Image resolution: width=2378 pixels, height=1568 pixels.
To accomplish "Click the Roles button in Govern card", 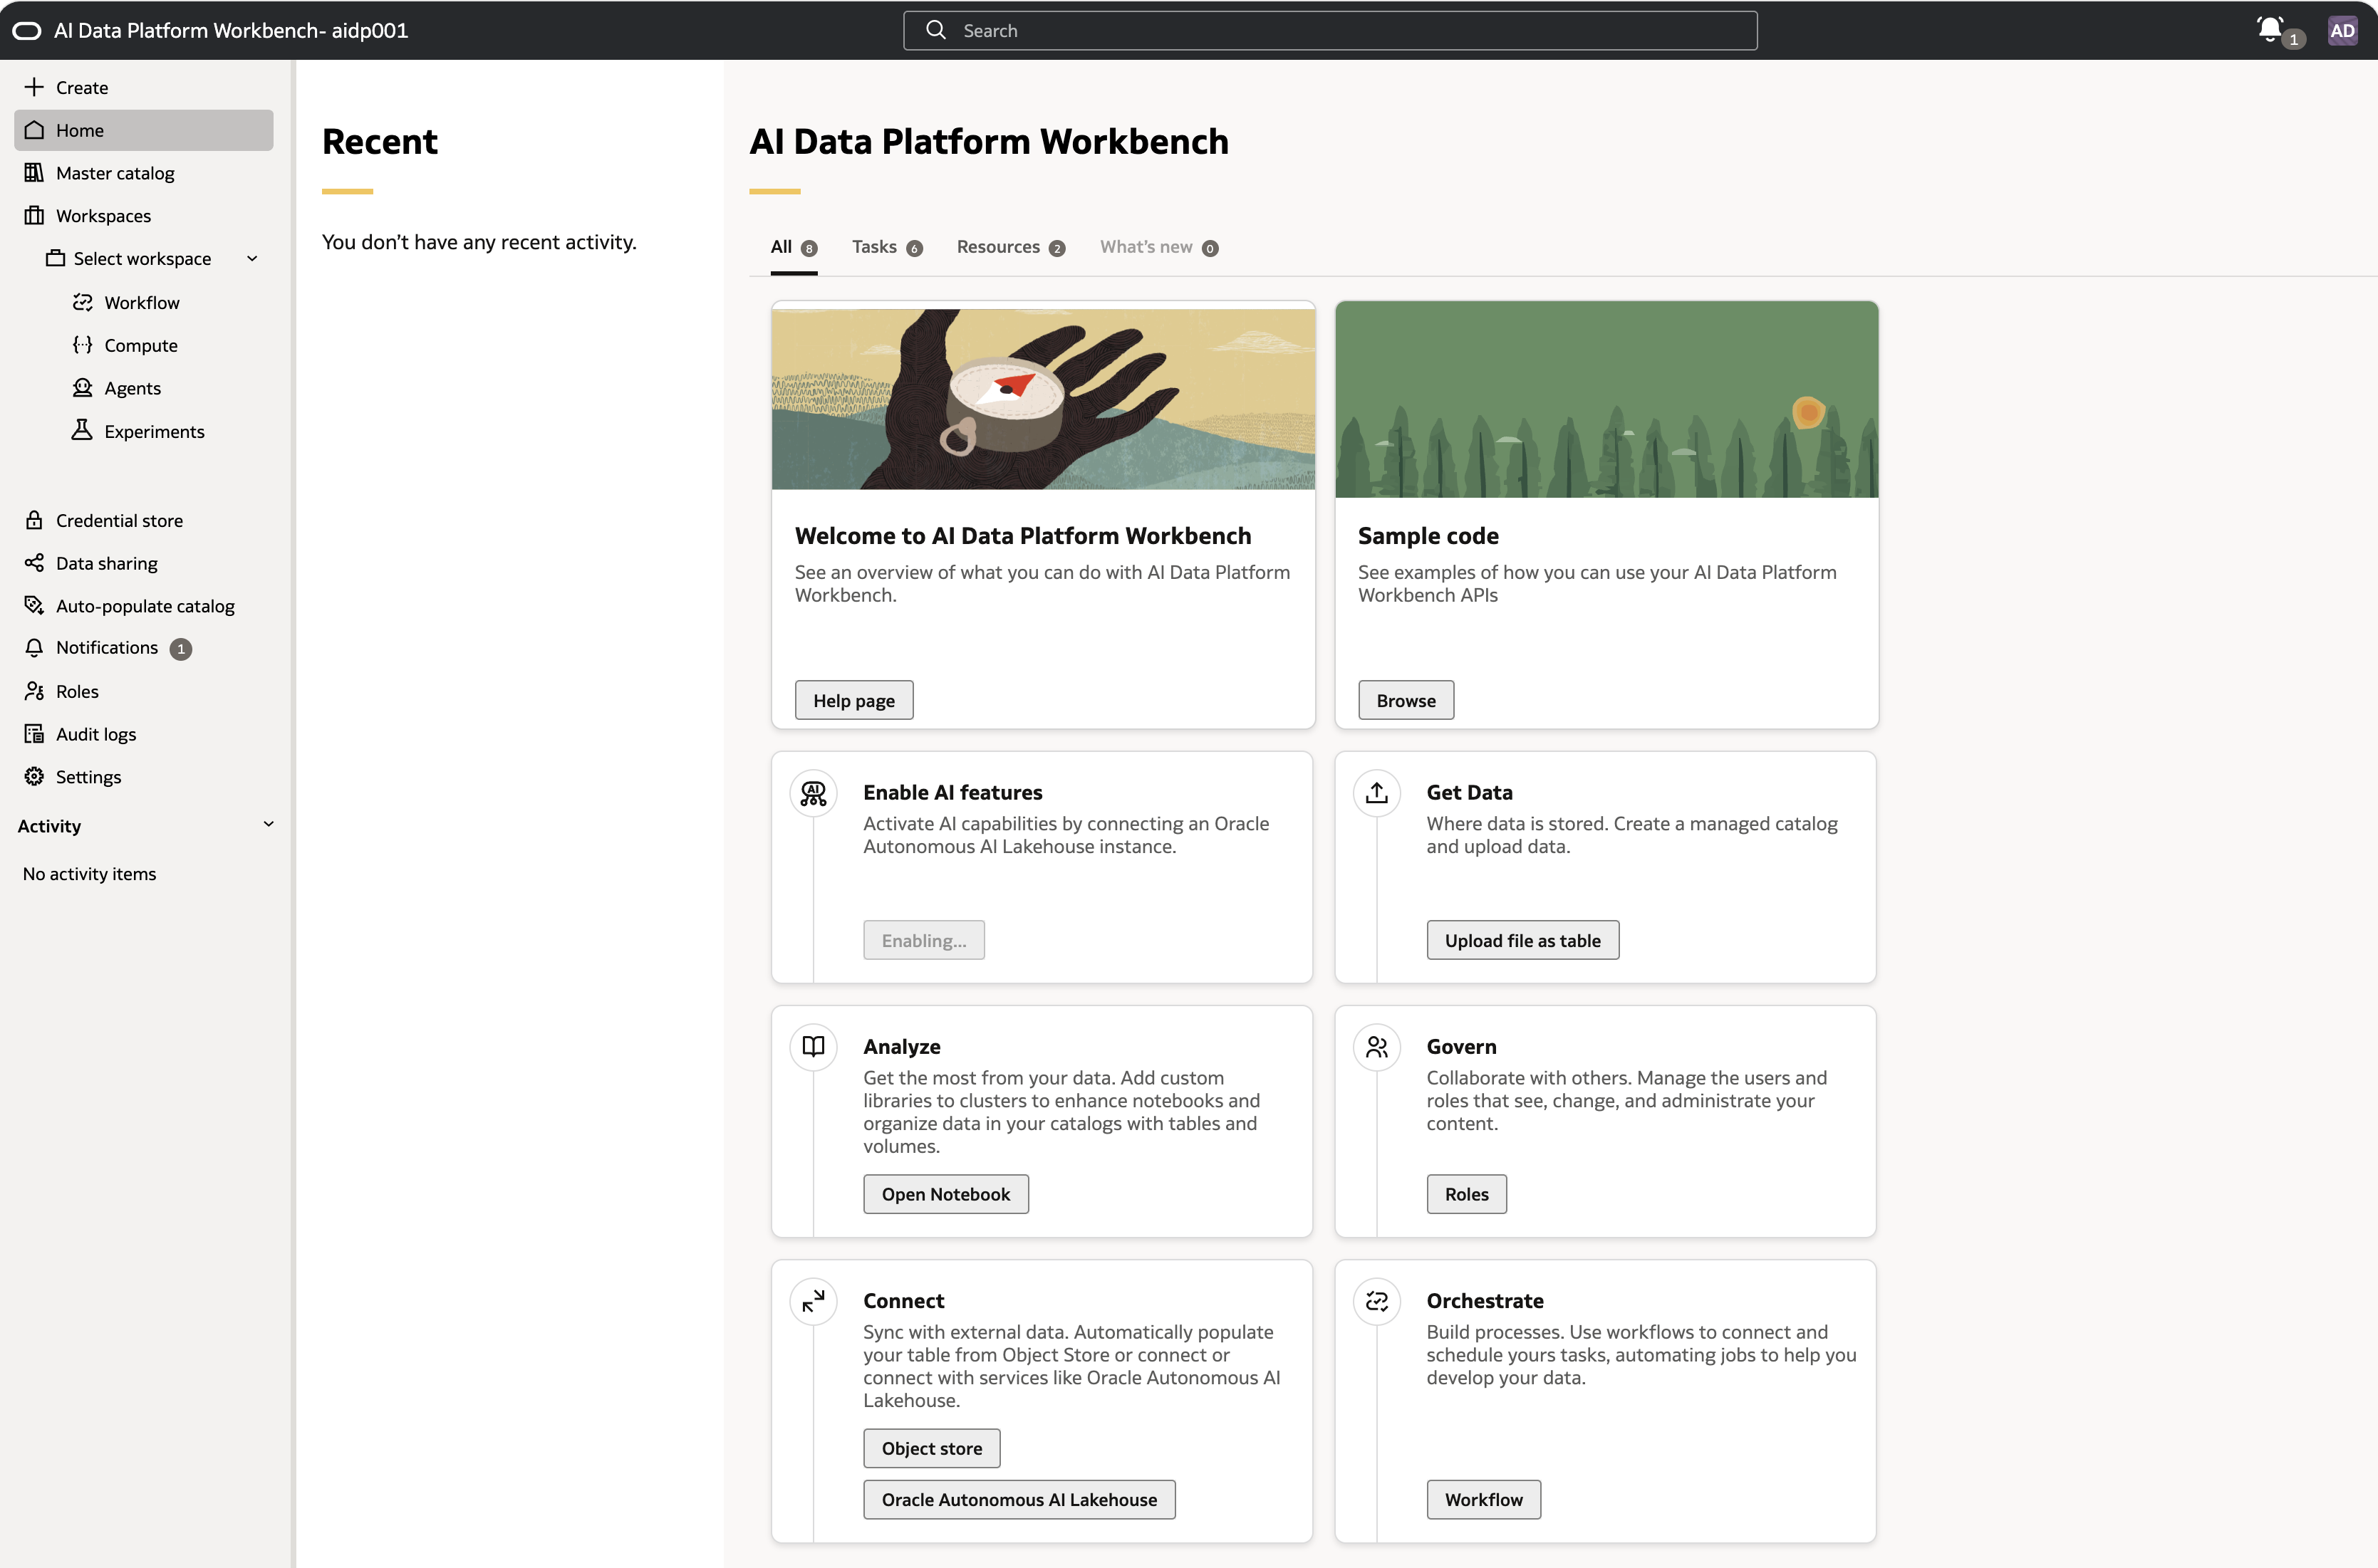I will [x=1467, y=1194].
